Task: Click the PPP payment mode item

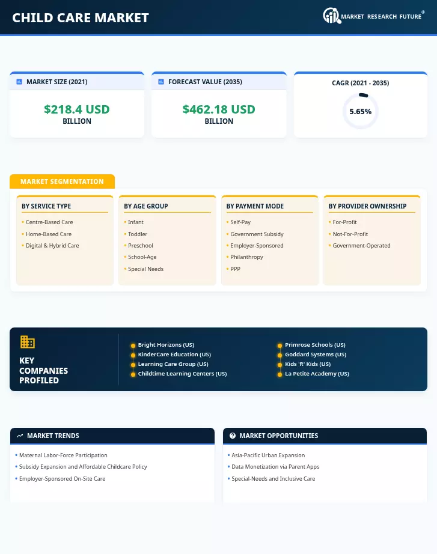Action: click(236, 269)
